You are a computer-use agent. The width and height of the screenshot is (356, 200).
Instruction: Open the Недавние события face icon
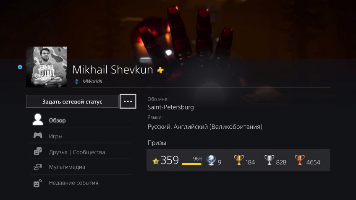(38, 183)
